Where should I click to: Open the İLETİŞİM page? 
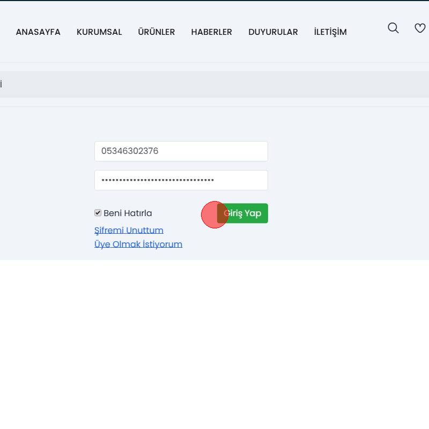(330, 32)
